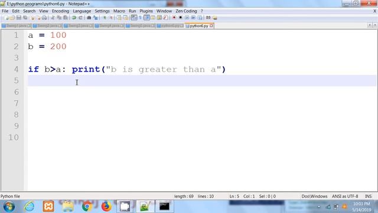This screenshot has height=213, width=378.
Task: Switch to the Command Prompt taskbar window
Action: tap(164, 206)
